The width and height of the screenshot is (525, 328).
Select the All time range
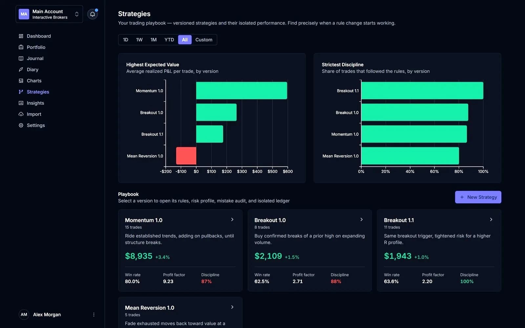[x=185, y=40]
